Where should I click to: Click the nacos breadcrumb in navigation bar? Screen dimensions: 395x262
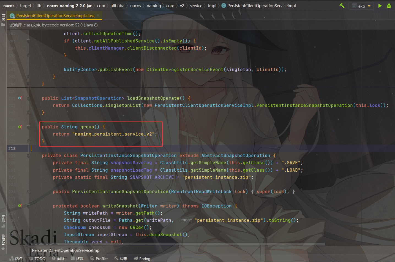coord(9,6)
